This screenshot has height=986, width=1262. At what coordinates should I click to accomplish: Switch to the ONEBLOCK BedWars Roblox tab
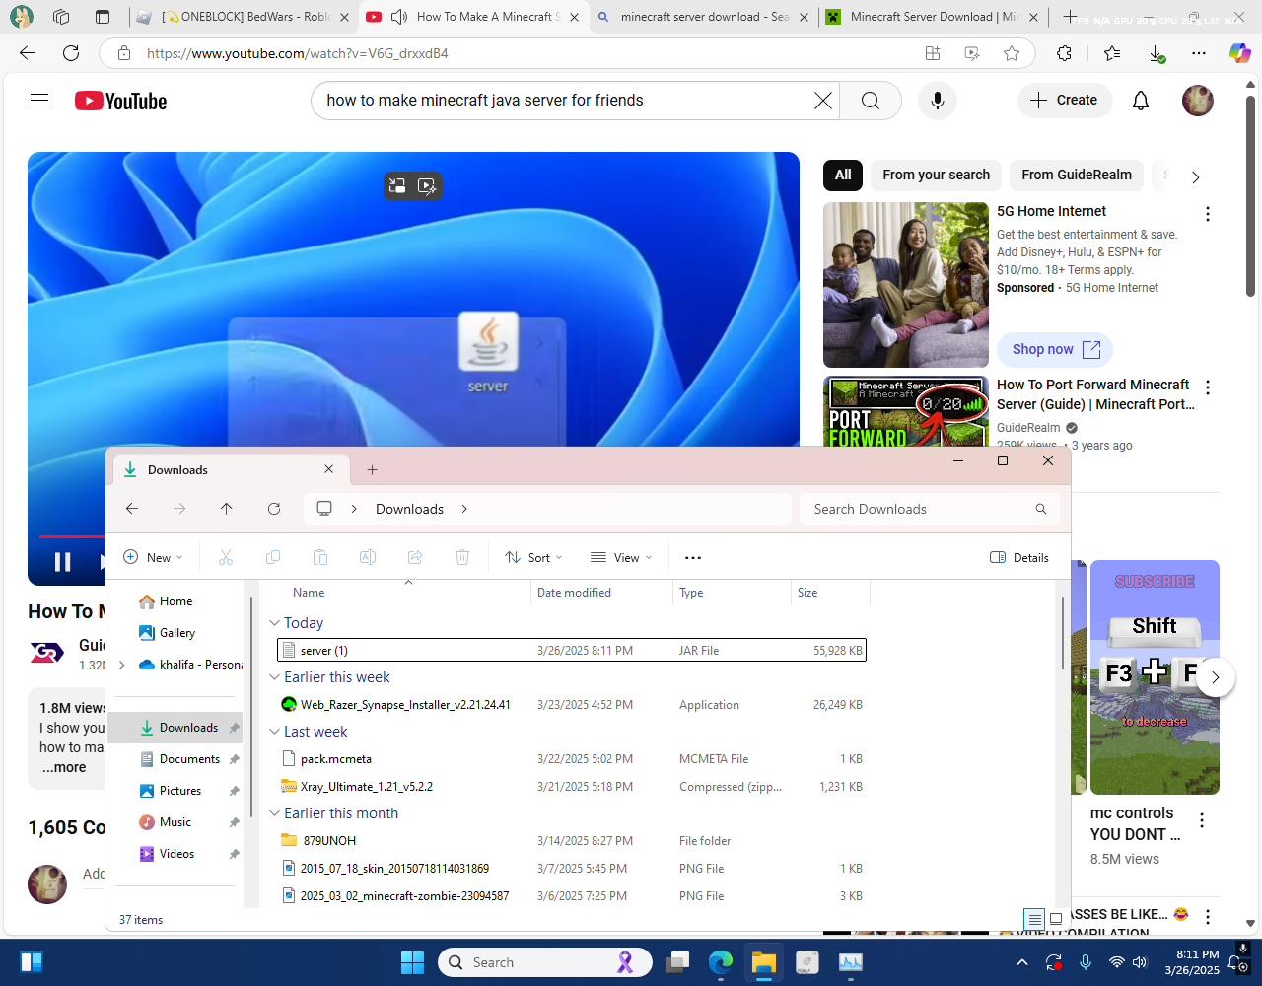click(244, 17)
